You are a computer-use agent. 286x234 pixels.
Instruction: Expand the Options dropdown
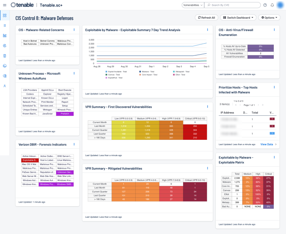click(x=269, y=18)
